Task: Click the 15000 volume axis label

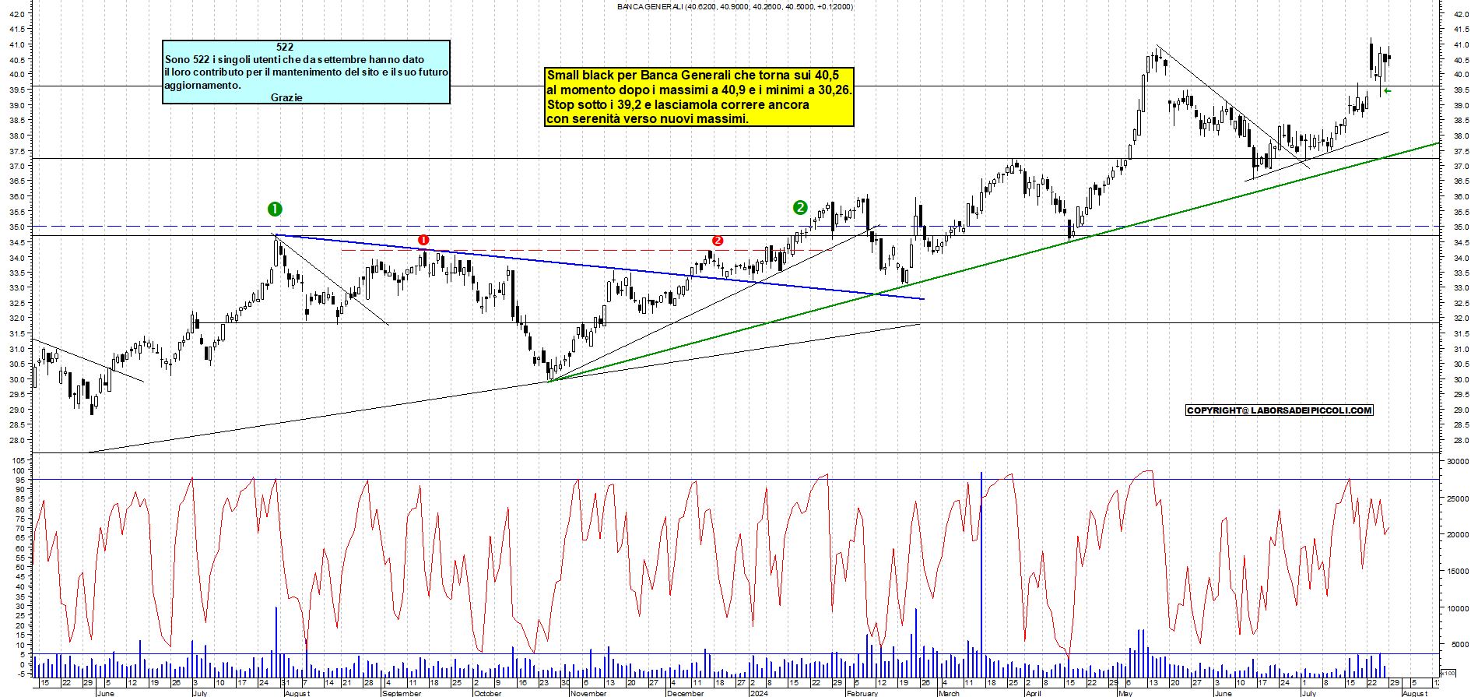Action: pyautogui.click(x=1458, y=572)
